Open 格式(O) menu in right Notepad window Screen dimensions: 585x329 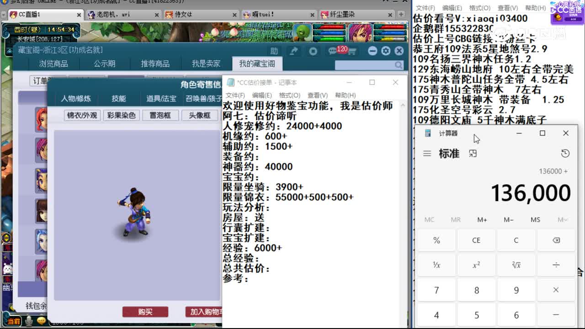coord(480,8)
